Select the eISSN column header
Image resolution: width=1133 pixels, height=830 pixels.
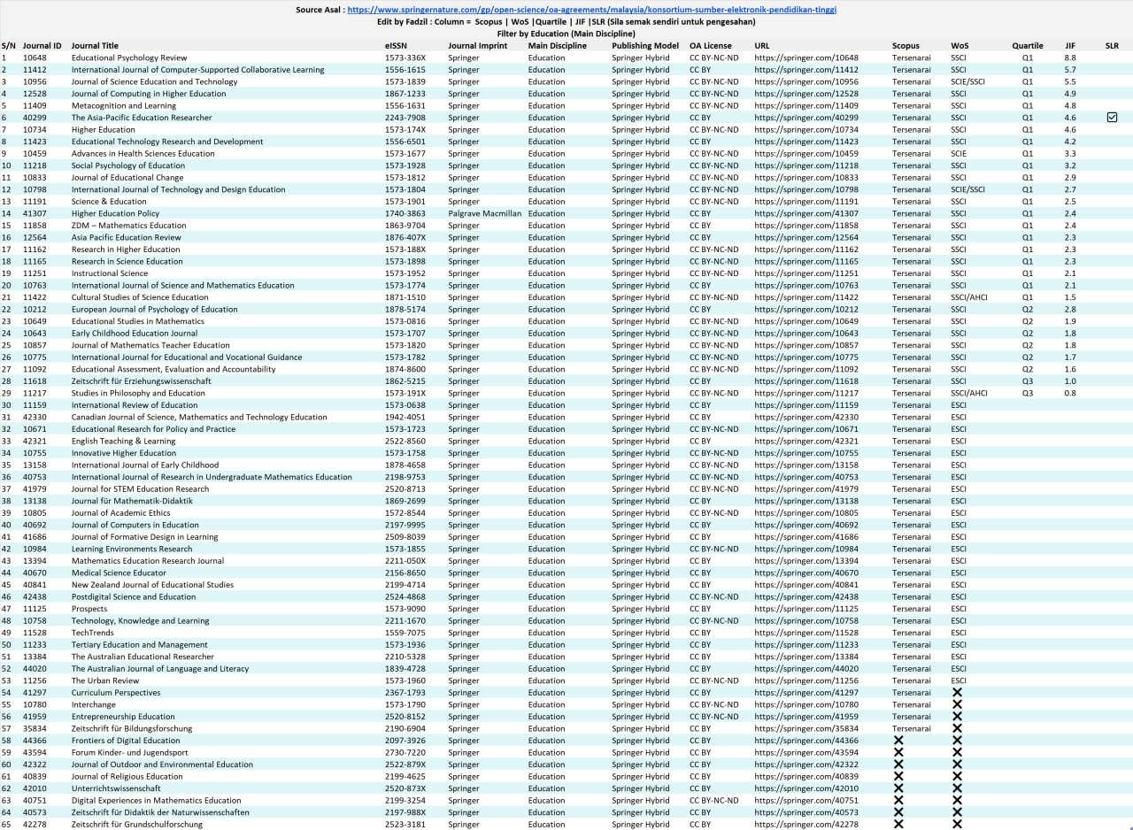tap(396, 45)
